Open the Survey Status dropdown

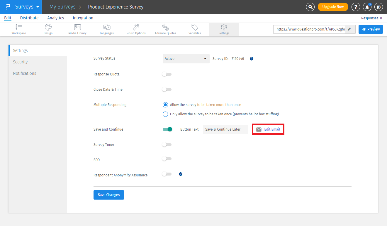pyautogui.click(x=186, y=59)
